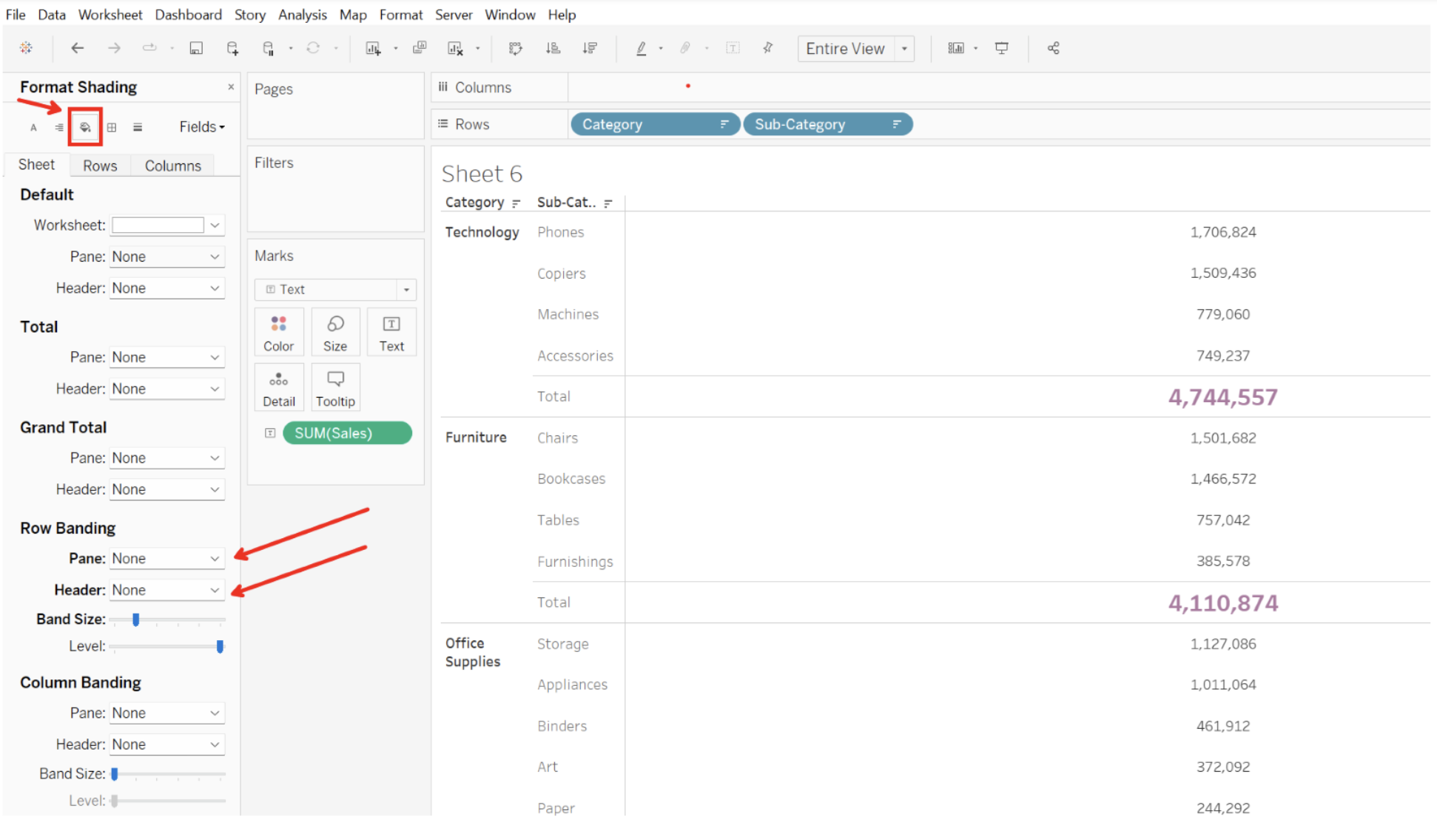Click the Share workbook icon
1437x822 pixels.
(1054, 48)
